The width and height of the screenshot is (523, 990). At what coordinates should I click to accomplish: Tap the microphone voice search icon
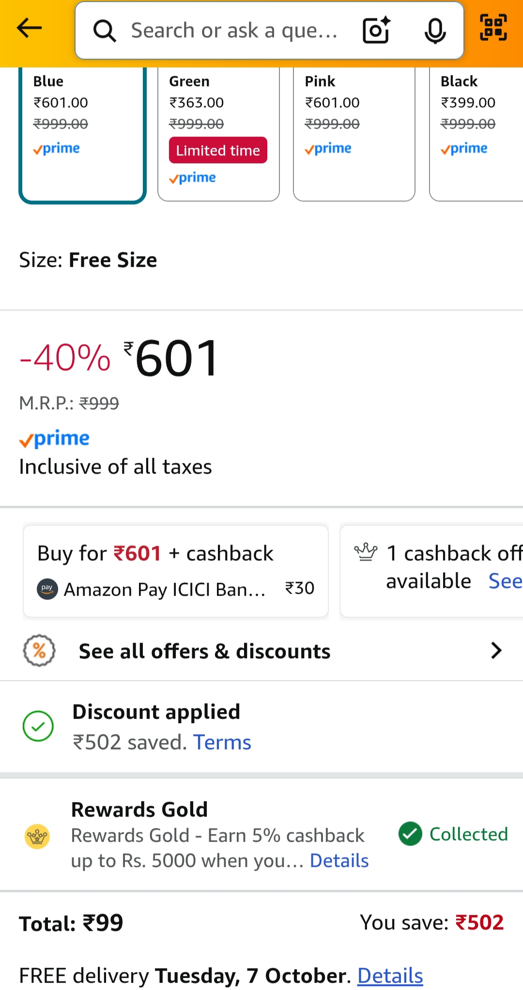click(435, 31)
